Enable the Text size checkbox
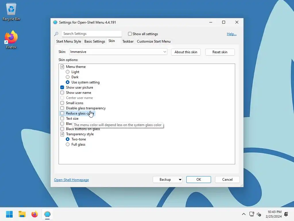 62,118
